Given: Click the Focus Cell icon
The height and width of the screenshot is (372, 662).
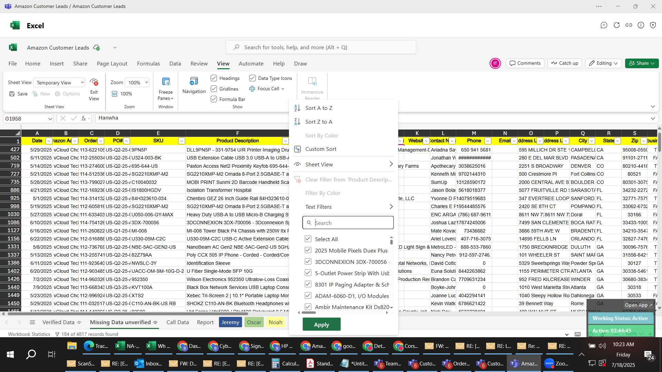Looking at the screenshot, I should (x=252, y=89).
